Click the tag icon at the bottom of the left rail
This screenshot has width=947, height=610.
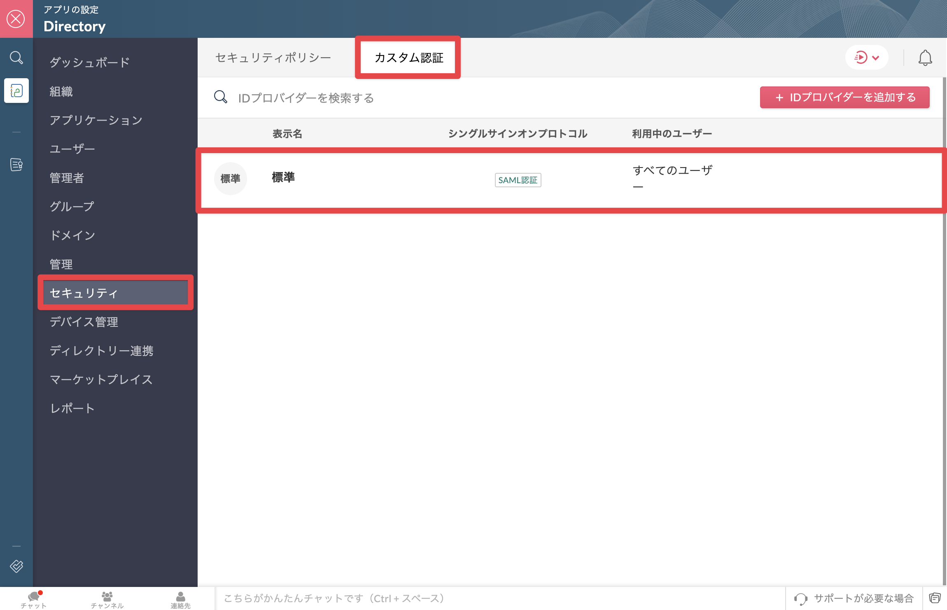(16, 566)
